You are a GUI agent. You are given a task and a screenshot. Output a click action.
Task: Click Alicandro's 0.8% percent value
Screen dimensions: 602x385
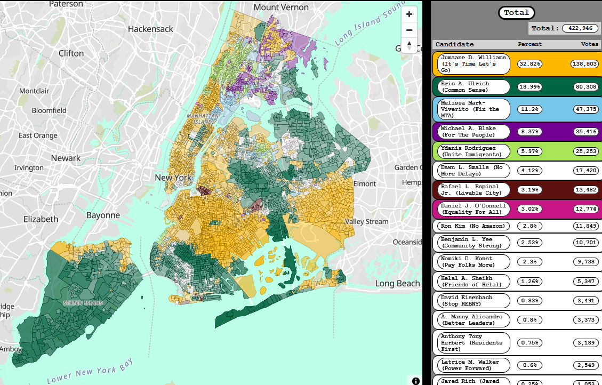530,320
